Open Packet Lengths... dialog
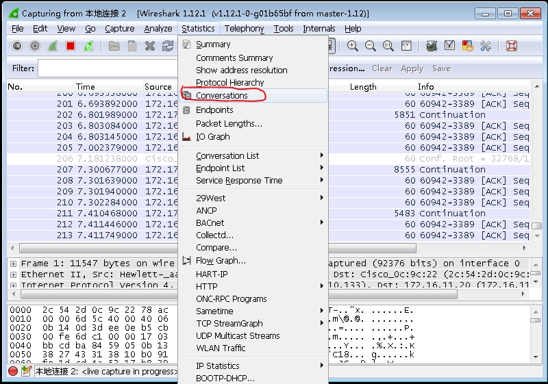The height and width of the screenshot is (384, 548). (x=253, y=124)
